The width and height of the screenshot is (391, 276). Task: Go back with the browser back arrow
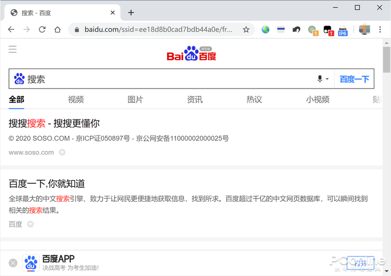tap(11, 30)
